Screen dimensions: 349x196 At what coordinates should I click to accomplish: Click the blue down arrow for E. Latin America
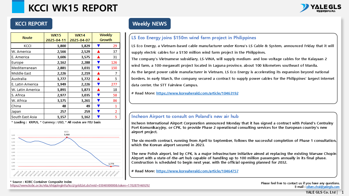(x=98, y=84)
